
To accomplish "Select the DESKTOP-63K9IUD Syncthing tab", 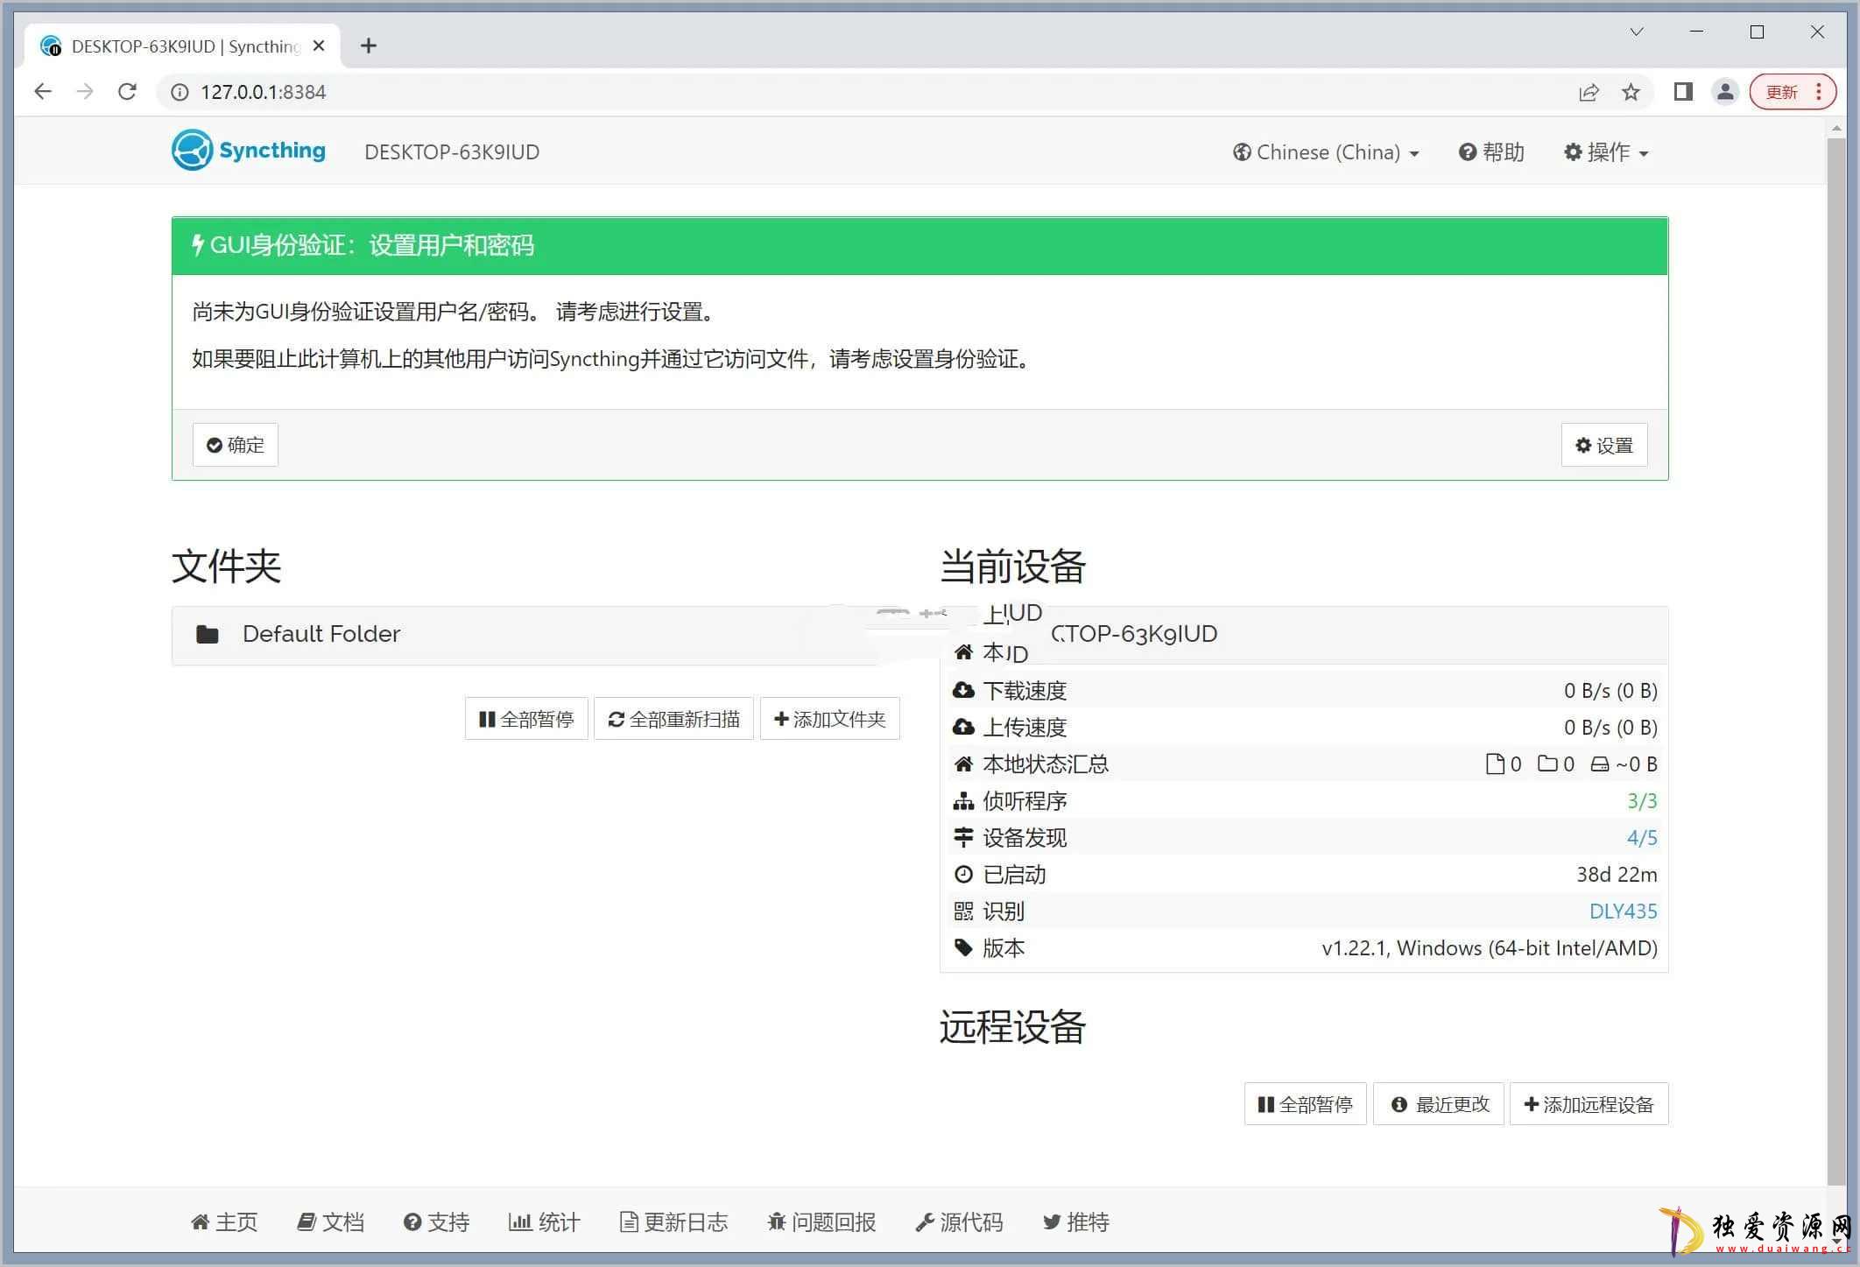I will point(182,46).
